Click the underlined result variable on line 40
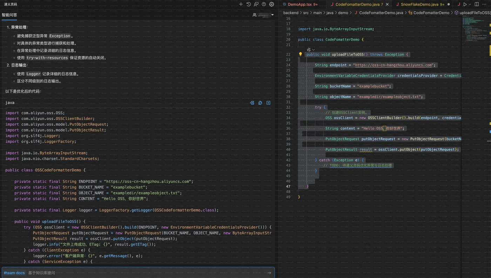Image resolution: width=491 pixels, height=278 pixels. pos(366,149)
